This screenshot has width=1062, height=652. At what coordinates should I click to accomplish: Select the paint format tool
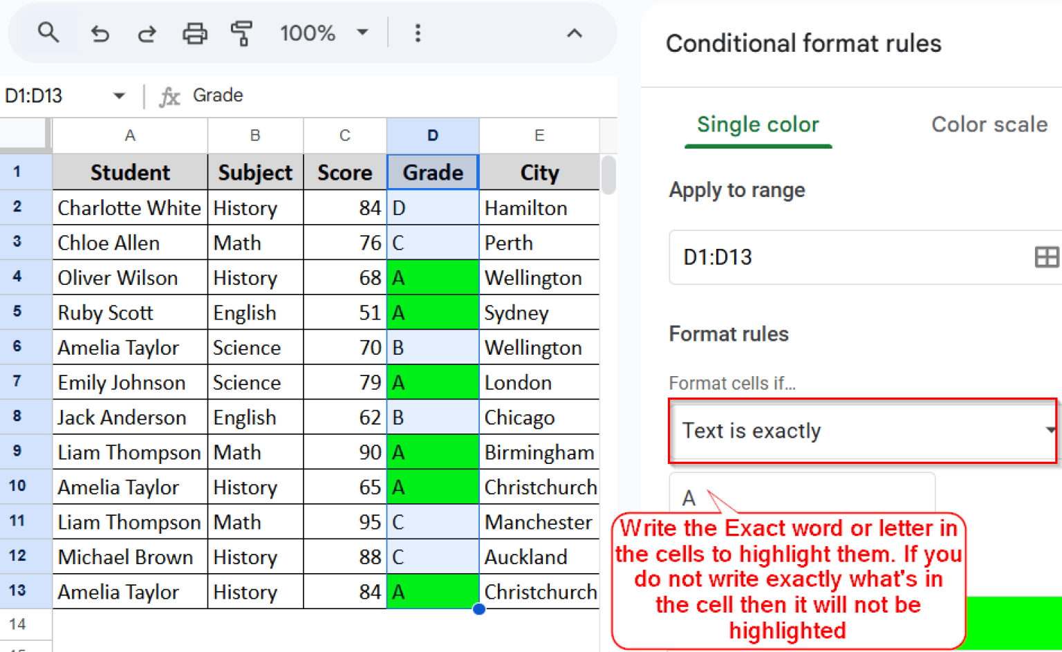(241, 32)
